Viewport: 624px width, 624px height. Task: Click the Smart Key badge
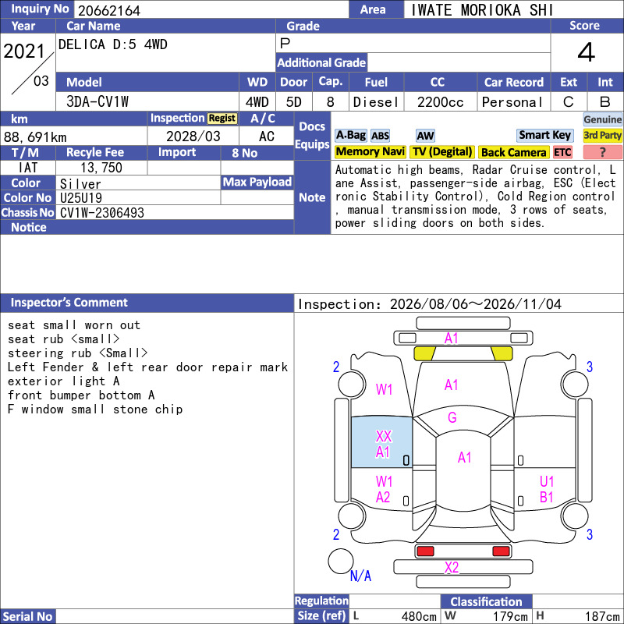click(544, 135)
